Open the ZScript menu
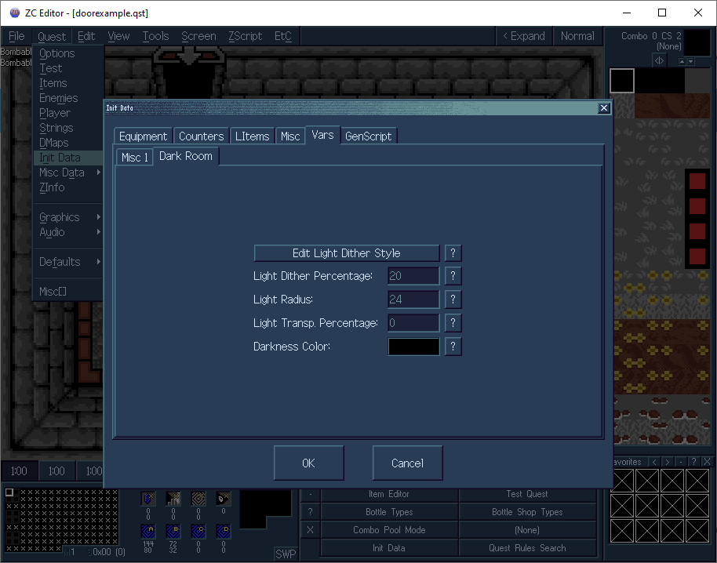The height and width of the screenshot is (563, 717). coord(245,36)
